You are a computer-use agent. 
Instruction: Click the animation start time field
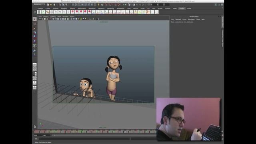[x=38, y=135]
